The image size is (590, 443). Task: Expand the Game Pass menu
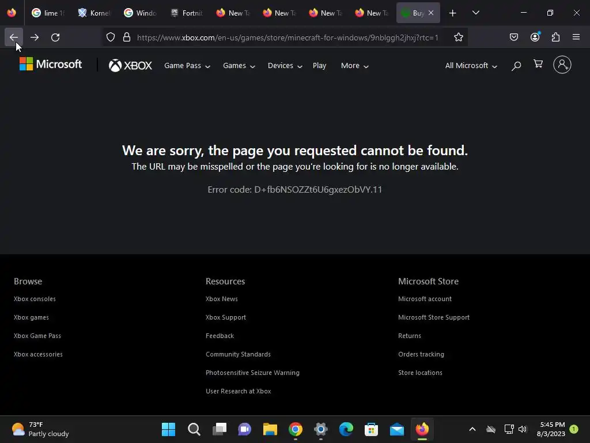[187, 66]
